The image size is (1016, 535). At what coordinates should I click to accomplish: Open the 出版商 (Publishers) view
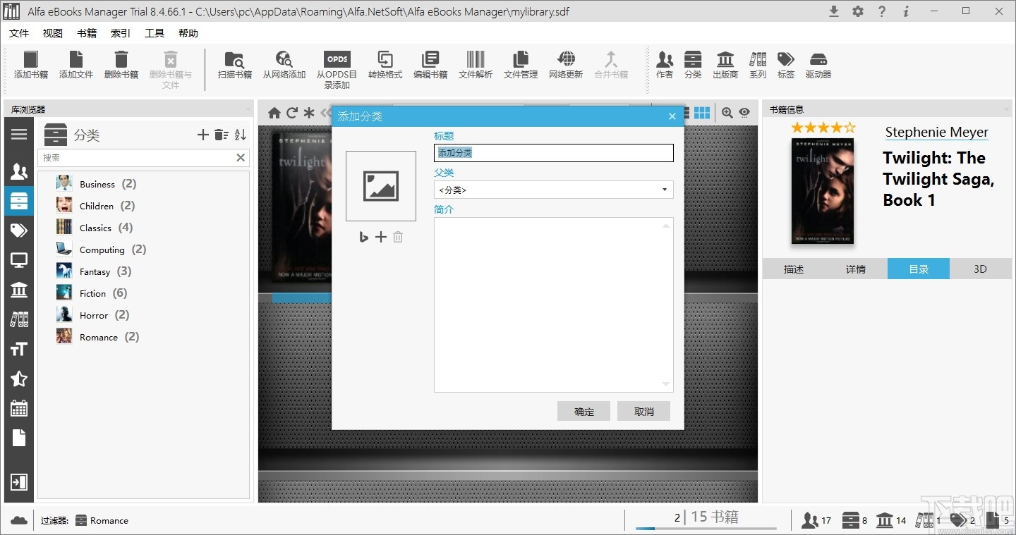(725, 67)
